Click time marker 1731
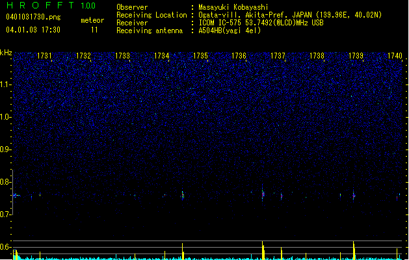 [x=44, y=56]
